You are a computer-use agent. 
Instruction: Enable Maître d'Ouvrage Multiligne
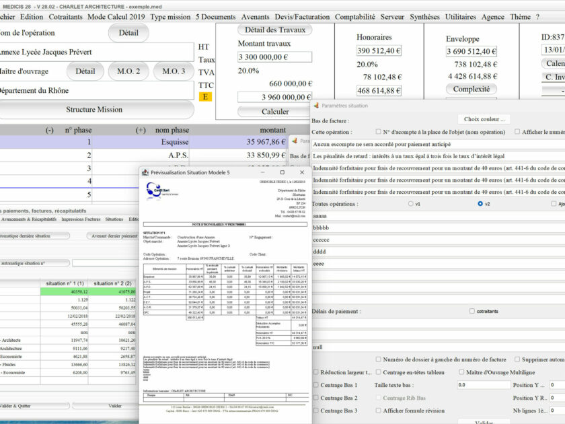461,372
